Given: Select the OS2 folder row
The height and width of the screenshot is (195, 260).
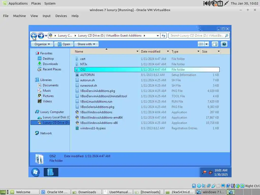Looking at the screenshot, I should coord(147,70).
